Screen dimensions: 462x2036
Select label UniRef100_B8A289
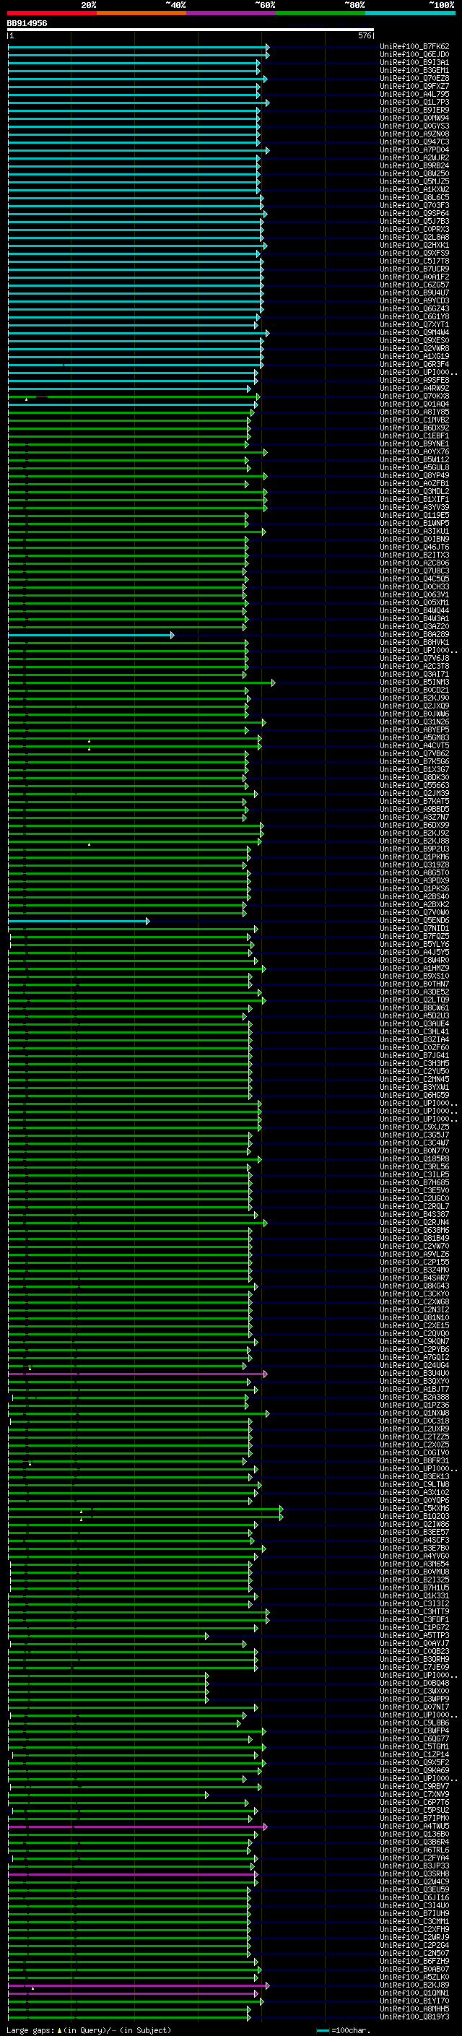(414, 635)
